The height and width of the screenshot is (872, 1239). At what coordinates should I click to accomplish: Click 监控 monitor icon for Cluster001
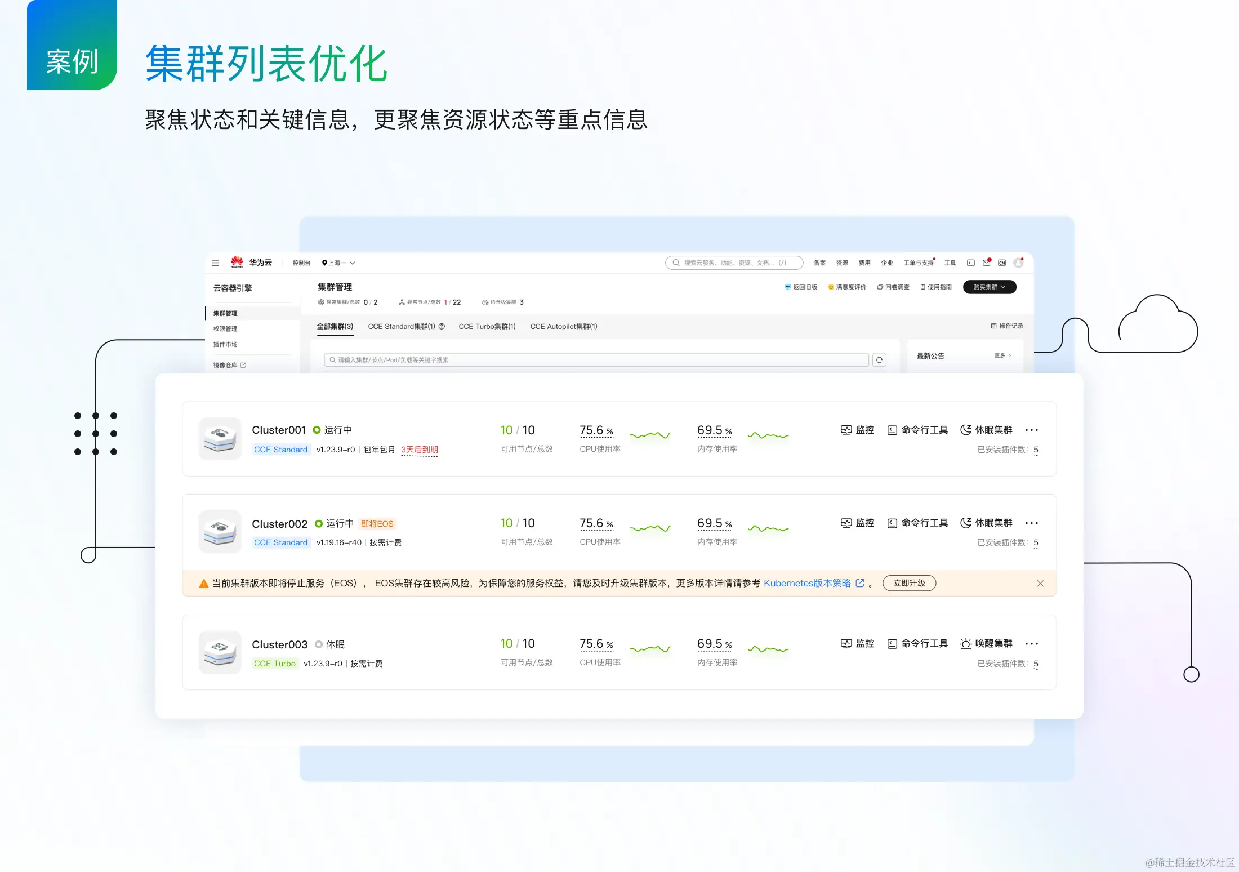846,430
